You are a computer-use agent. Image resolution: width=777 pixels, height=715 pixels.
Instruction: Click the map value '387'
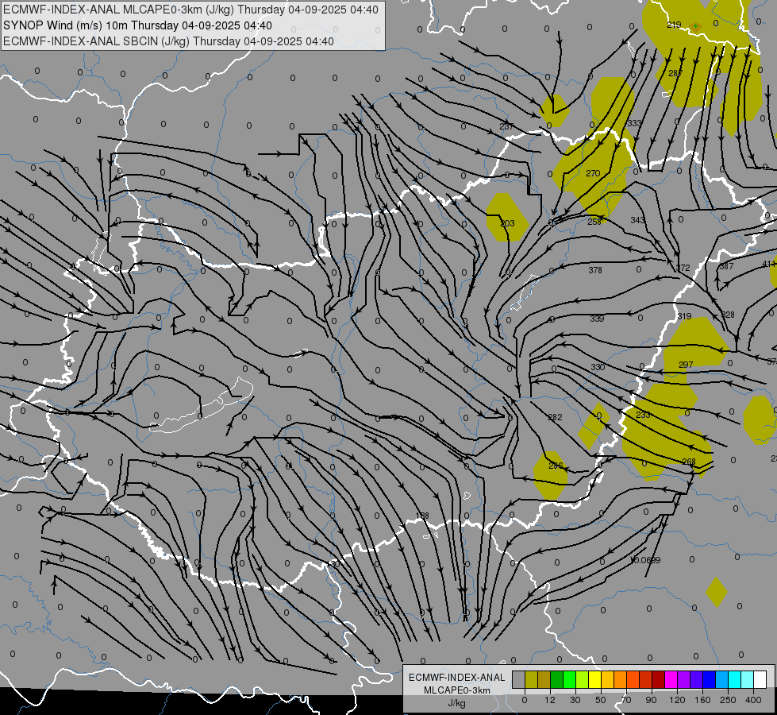(726, 266)
